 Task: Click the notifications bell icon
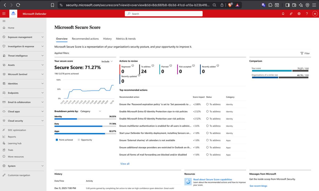283,14
